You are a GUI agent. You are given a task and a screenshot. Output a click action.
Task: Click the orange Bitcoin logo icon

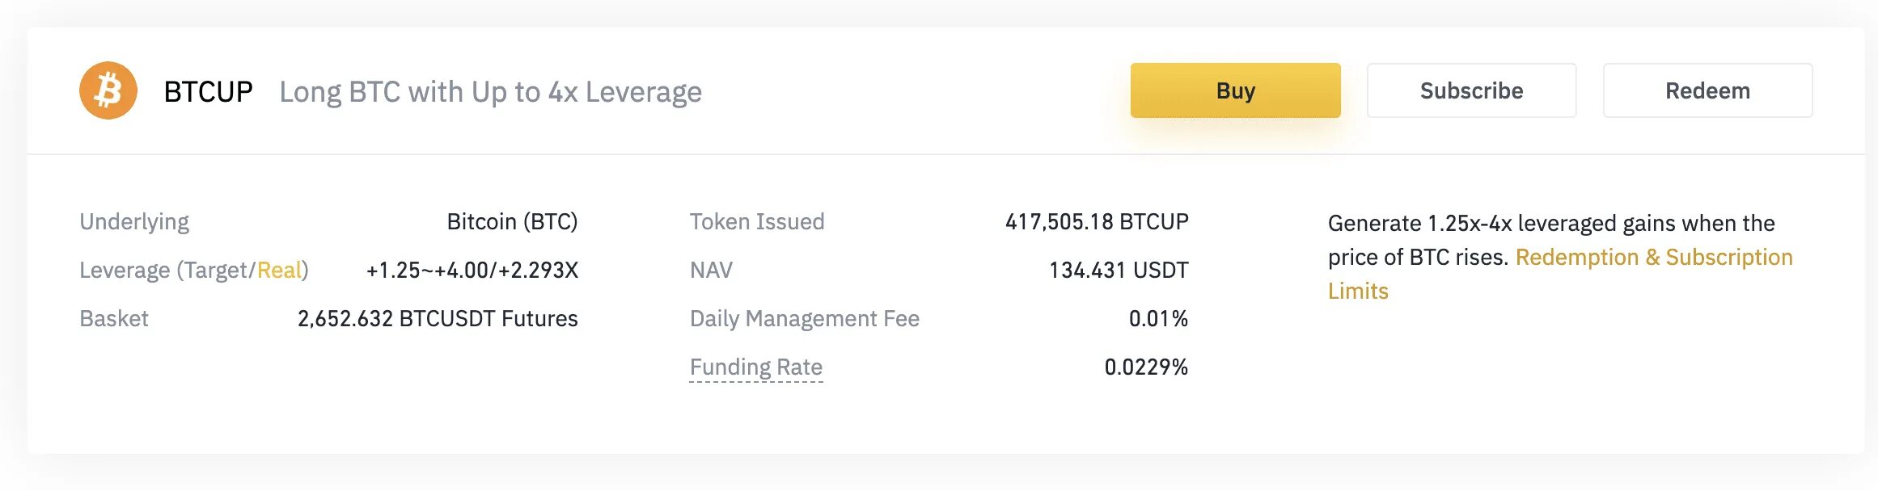click(108, 90)
